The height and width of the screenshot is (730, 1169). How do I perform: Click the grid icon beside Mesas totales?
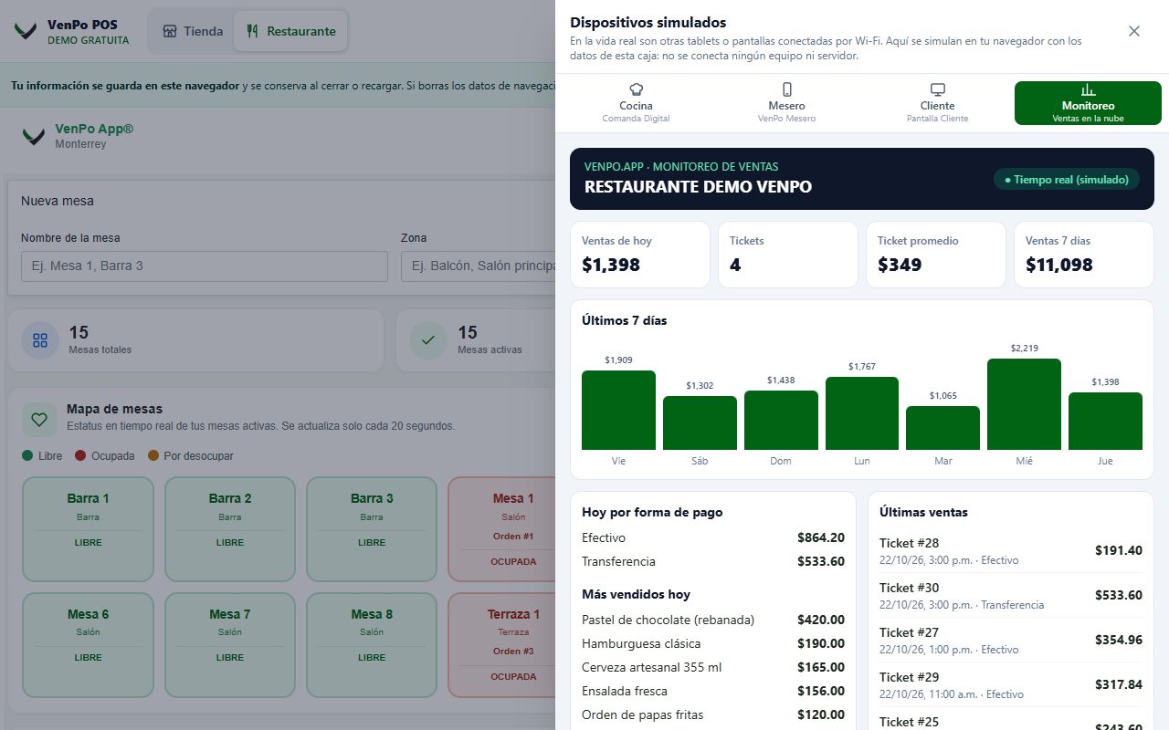tap(40, 340)
